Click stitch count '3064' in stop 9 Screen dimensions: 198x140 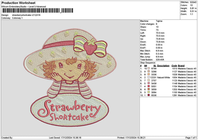(154, 92)
